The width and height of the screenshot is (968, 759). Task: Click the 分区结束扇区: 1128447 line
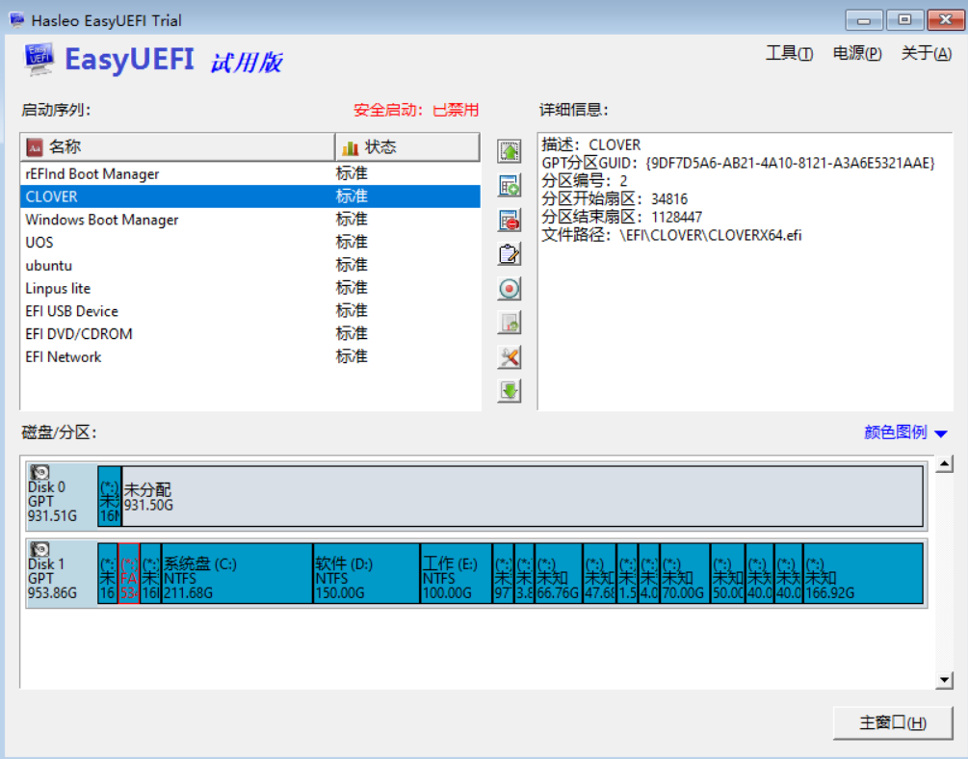[621, 217]
